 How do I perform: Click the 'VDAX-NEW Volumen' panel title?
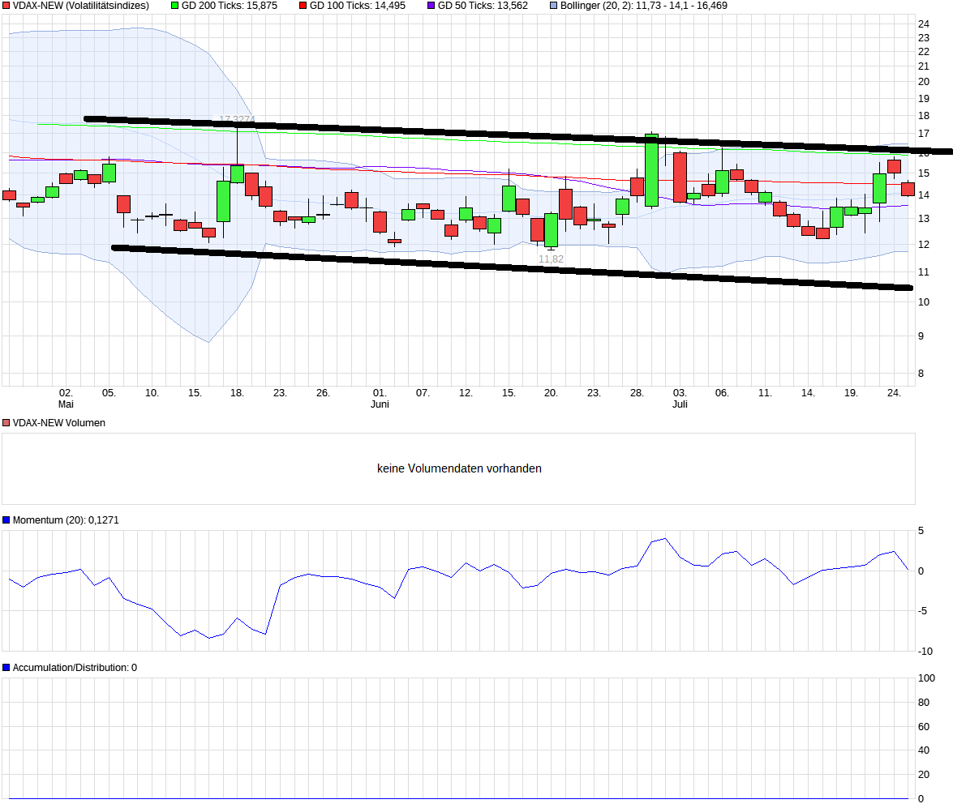[59, 423]
